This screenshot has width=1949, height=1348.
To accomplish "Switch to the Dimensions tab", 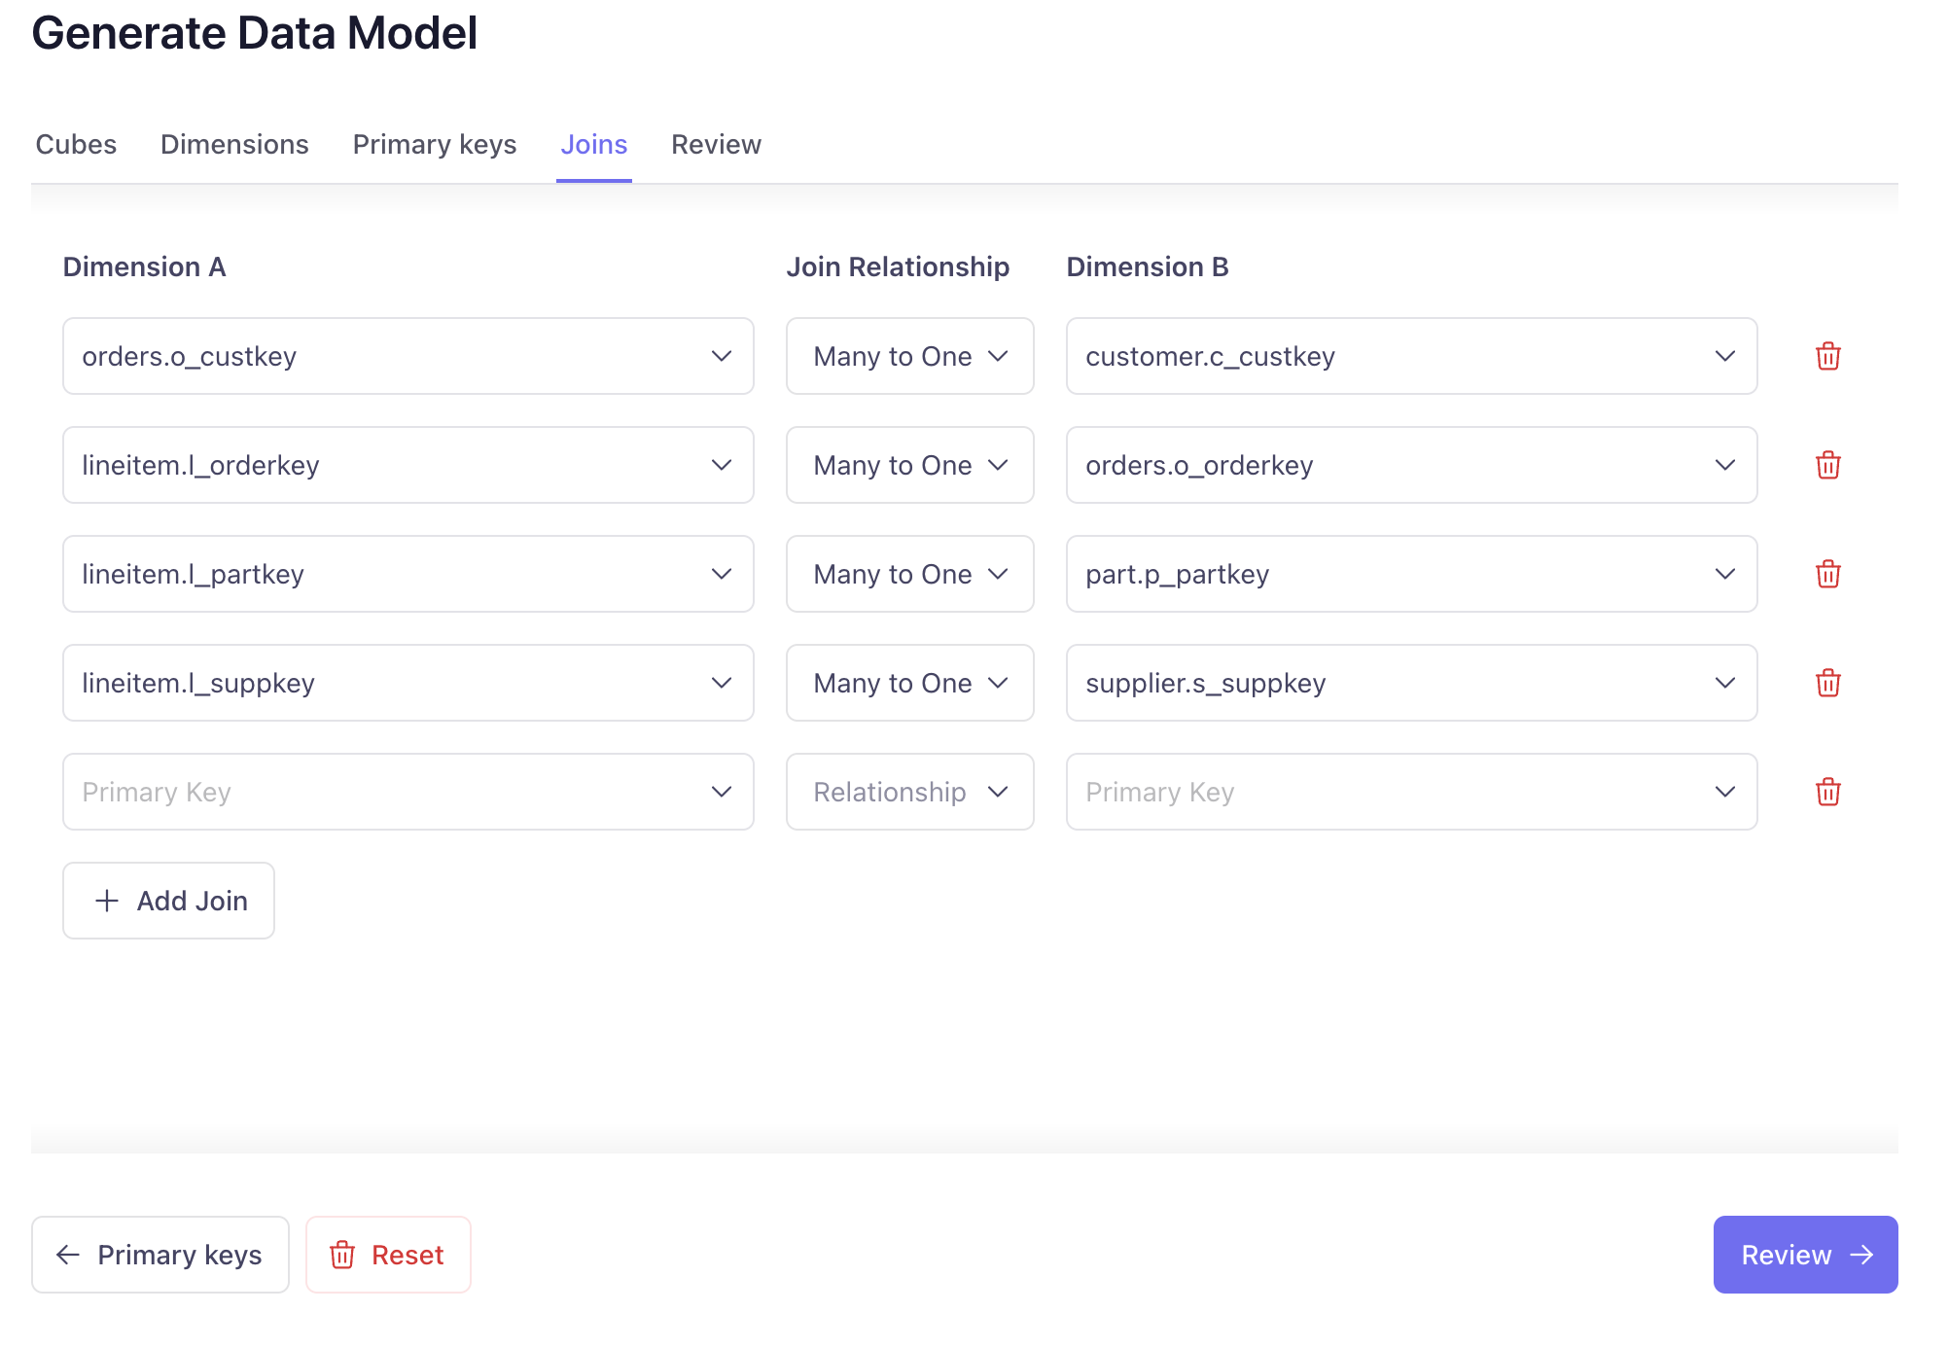I will click(234, 144).
